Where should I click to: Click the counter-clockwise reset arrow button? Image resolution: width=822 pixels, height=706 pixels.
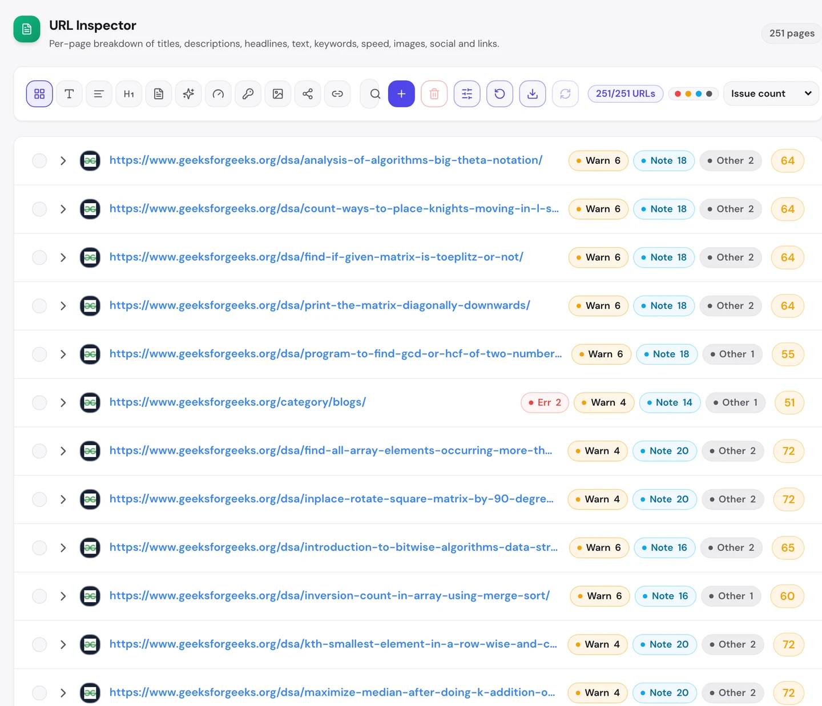point(499,94)
